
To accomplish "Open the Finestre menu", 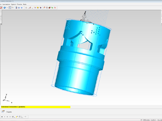I will click(x=19, y=4).
